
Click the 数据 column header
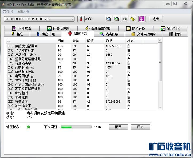click(x=115, y=41)
